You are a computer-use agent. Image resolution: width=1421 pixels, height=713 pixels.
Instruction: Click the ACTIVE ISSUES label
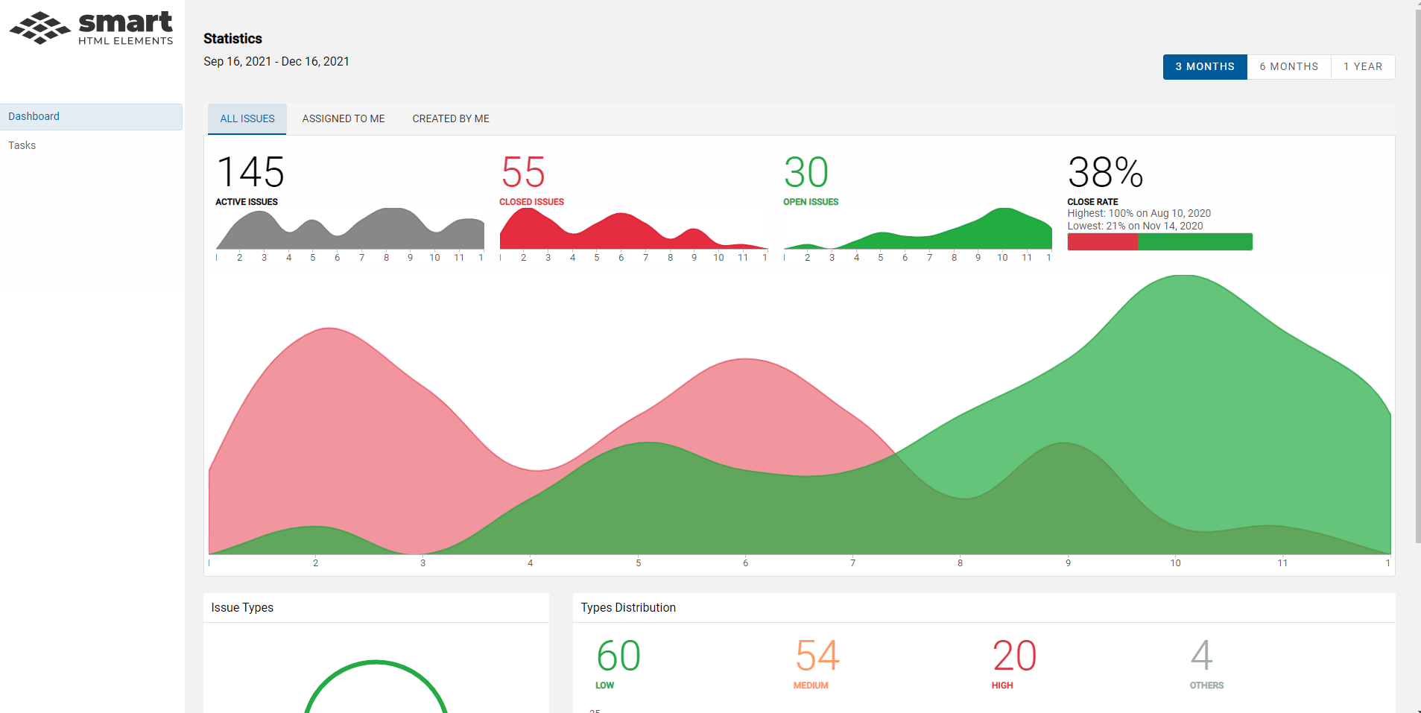click(247, 202)
